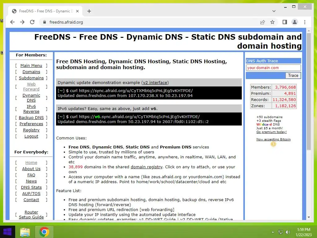
Task: Bookmark this page with star icon
Action: pyautogui.click(x=272, y=22)
